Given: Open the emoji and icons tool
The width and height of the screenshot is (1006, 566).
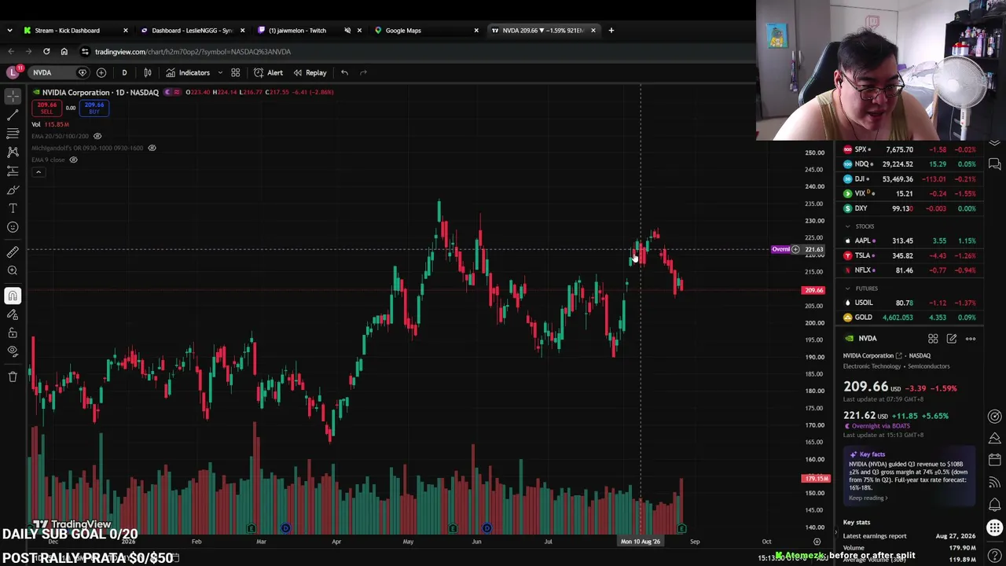Looking at the screenshot, I should coord(13,227).
